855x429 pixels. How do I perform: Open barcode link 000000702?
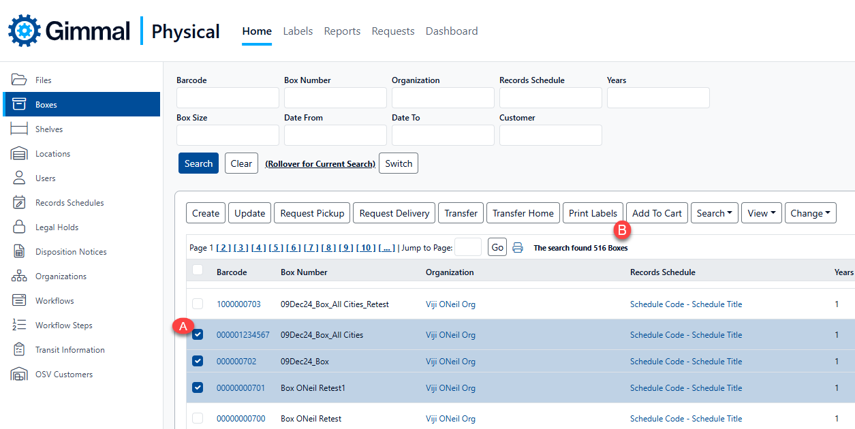236,362
